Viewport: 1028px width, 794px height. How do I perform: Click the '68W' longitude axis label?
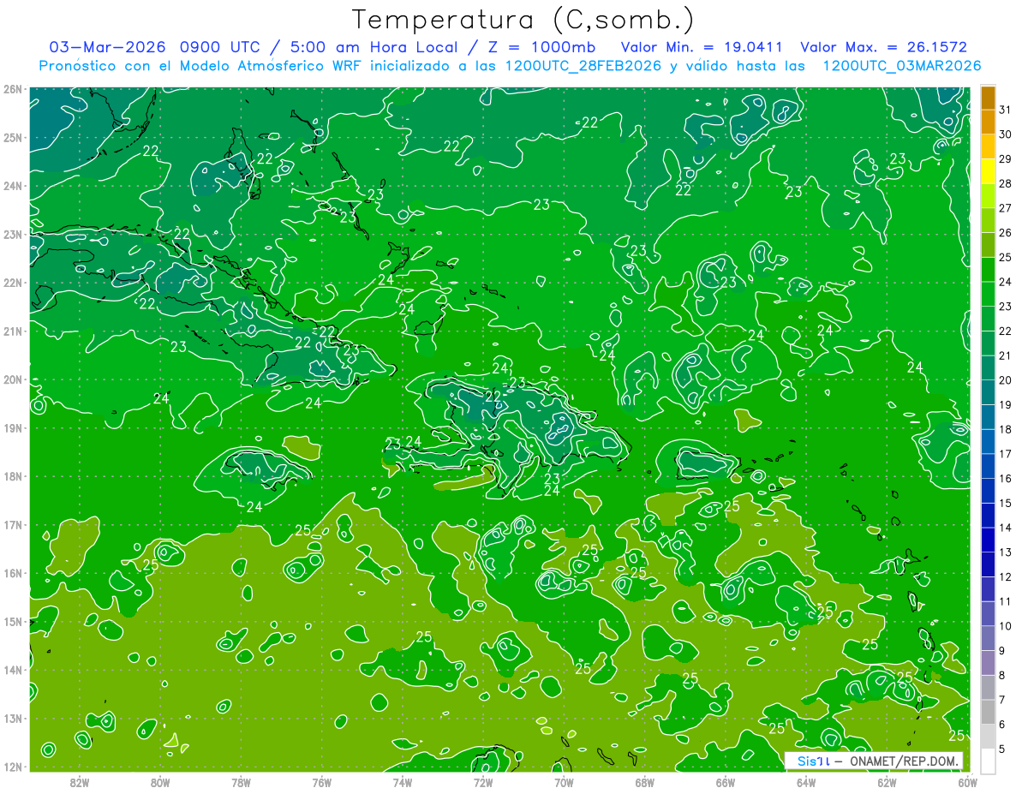click(645, 782)
